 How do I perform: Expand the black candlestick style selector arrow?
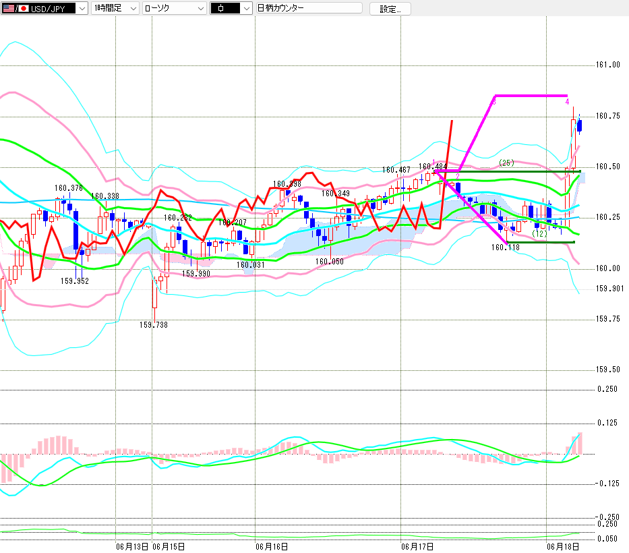click(247, 8)
